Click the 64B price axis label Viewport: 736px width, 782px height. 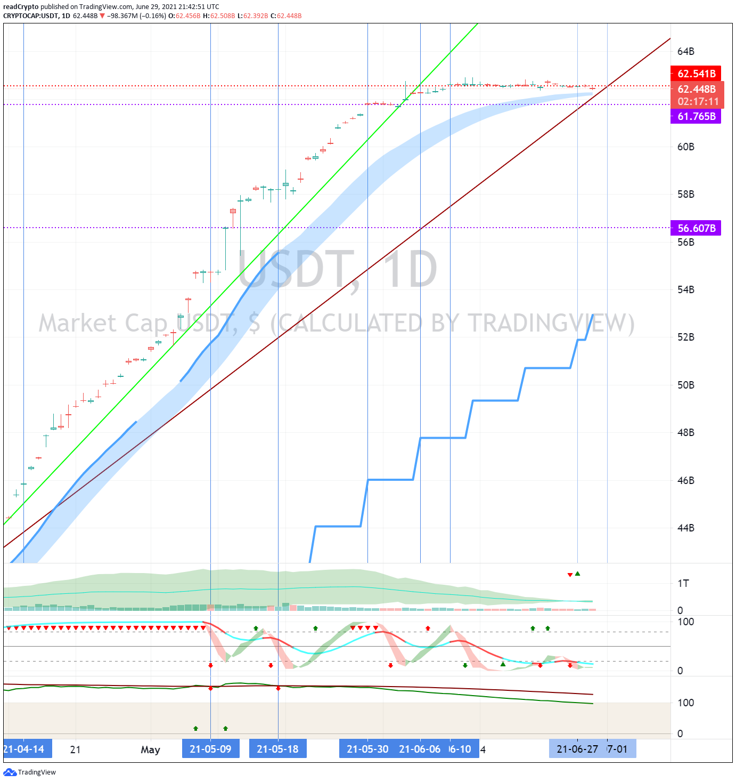pos(686,51)
